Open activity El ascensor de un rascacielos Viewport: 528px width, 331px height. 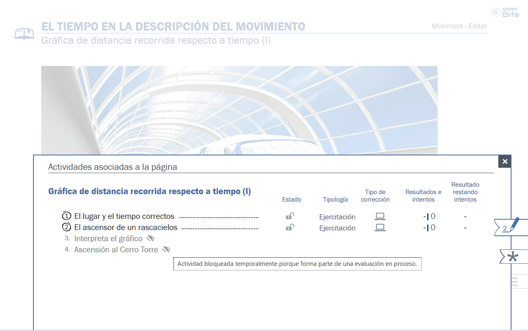(125, 228)
